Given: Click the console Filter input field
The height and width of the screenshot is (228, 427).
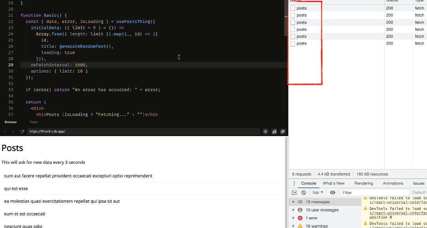Looking at the screenshot, I should [x=375, y=192].
